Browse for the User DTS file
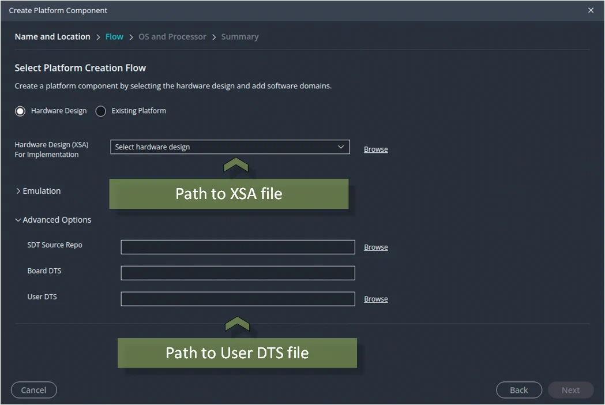This screenshot has width=605, height=405. (376, 299)
